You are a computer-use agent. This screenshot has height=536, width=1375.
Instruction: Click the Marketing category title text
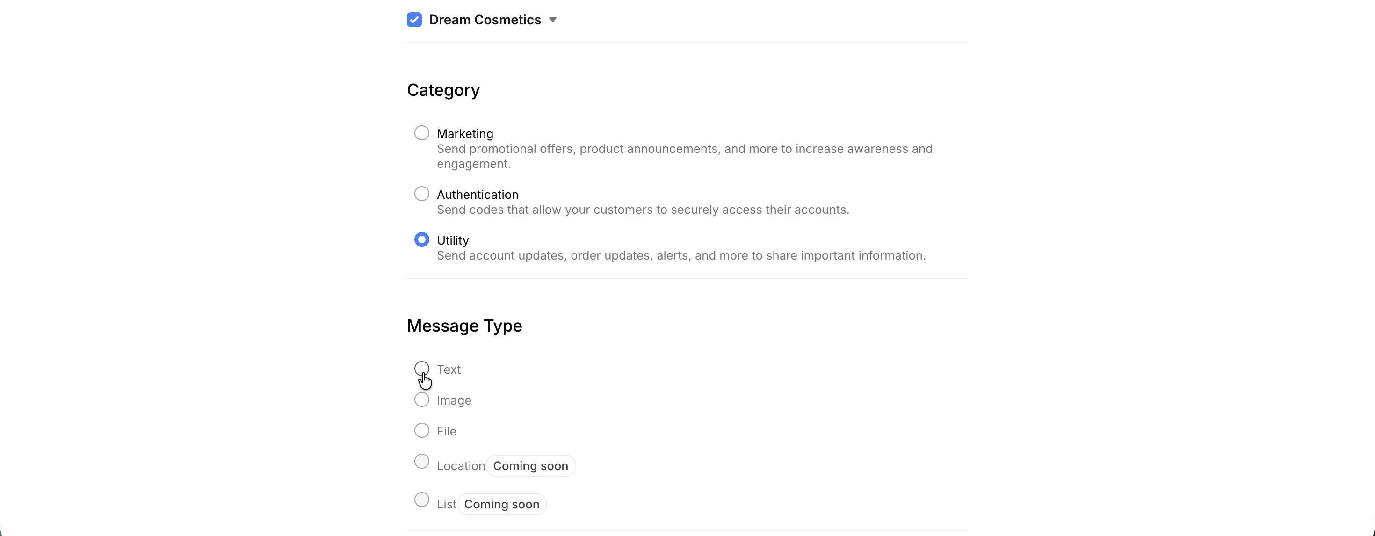click(x=465, y=133)
